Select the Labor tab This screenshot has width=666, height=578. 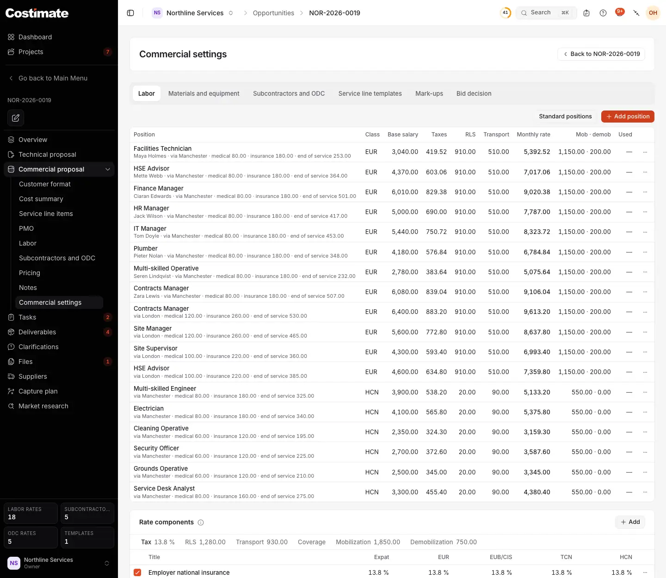[x=147, y=93]
